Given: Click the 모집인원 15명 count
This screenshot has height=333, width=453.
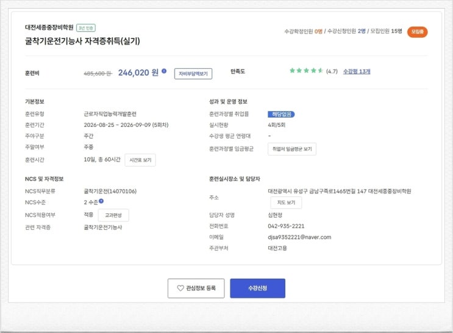Looking at the screenshot, I should (387, 31).
